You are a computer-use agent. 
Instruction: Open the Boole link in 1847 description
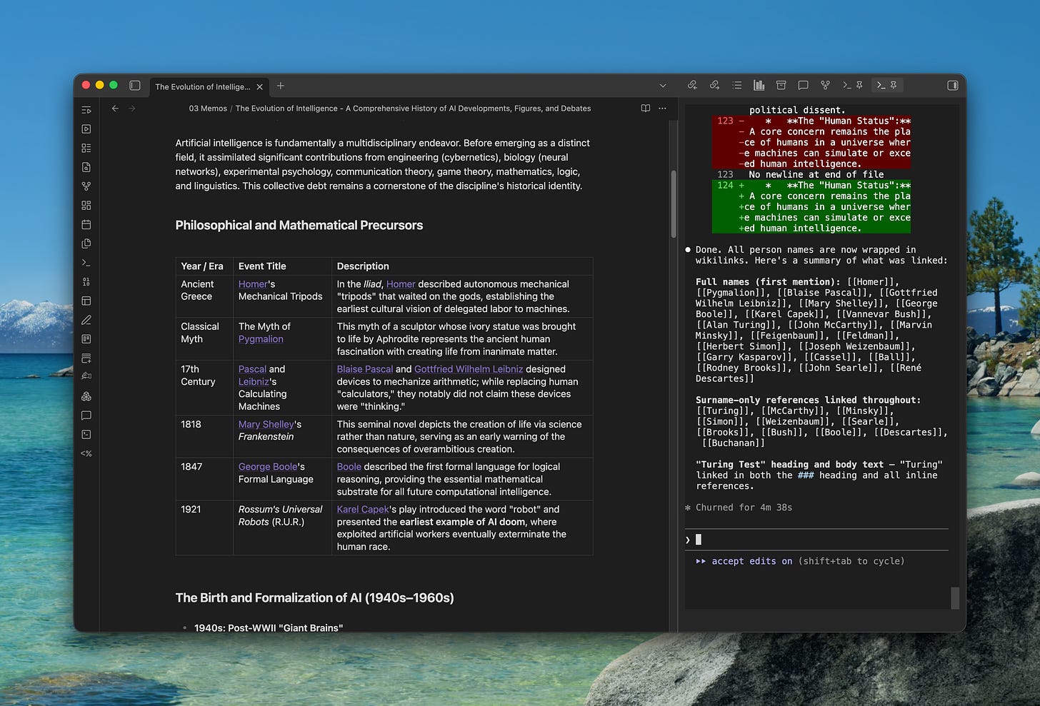tap(349, 467)
